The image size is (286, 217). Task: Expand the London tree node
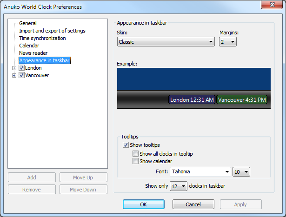tap(14, 68)
